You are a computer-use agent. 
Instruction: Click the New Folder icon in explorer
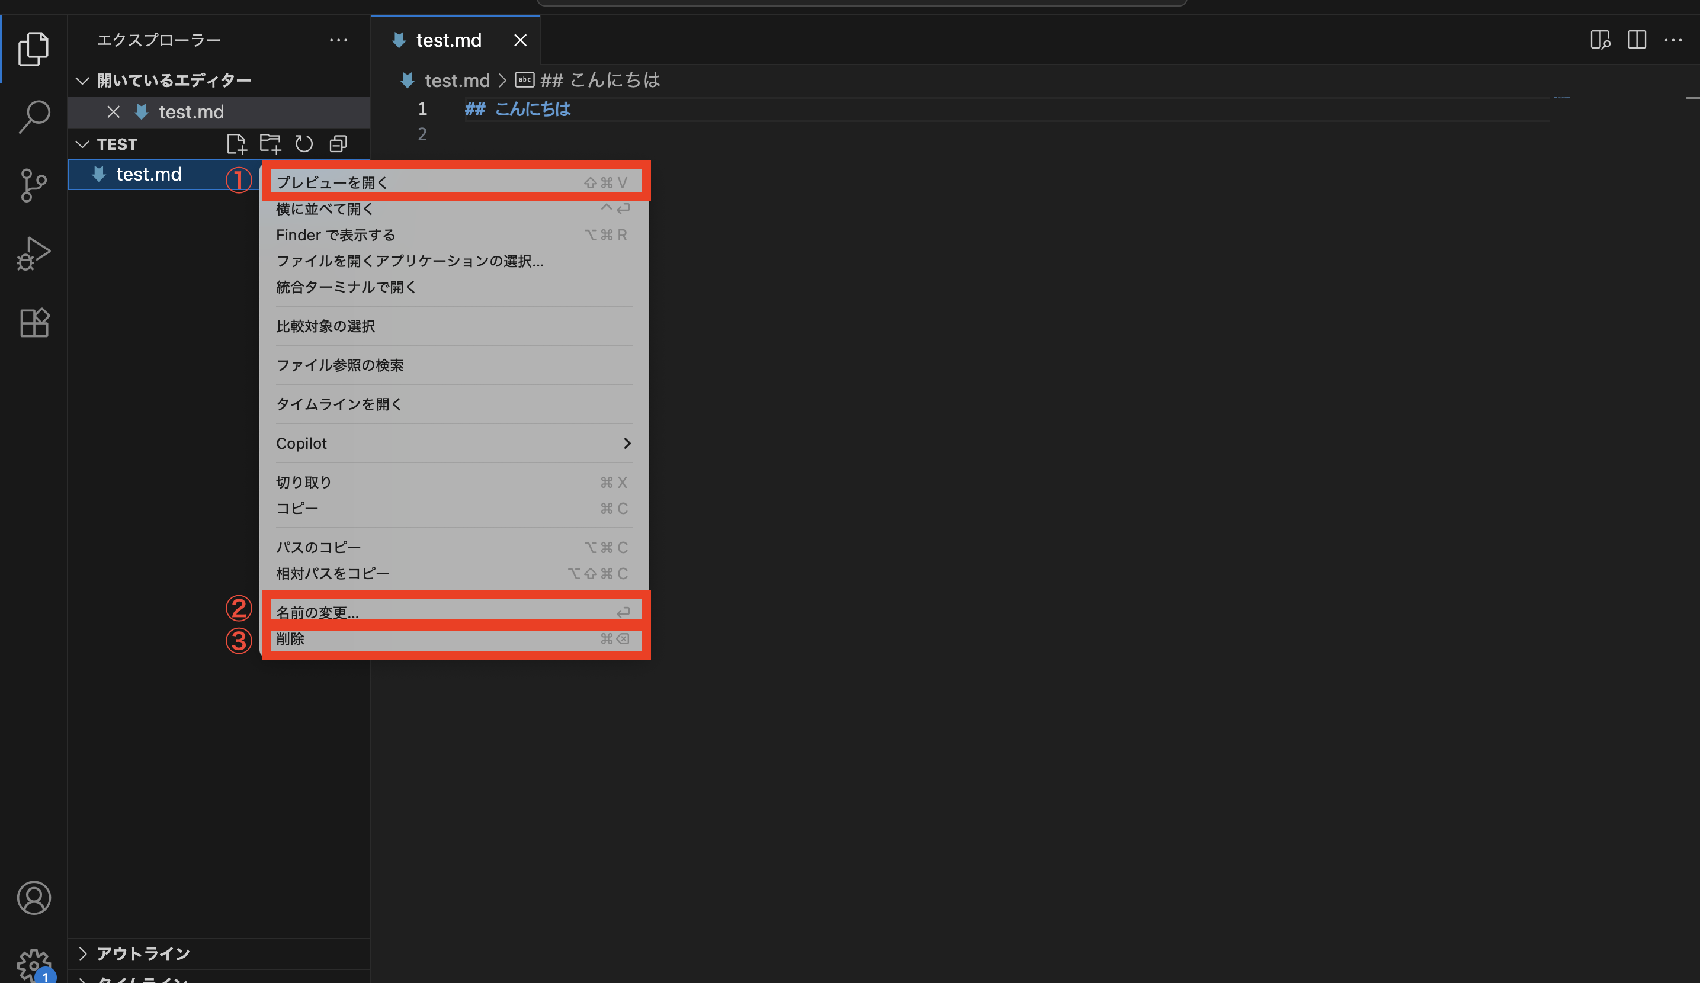tap(270, 144)
